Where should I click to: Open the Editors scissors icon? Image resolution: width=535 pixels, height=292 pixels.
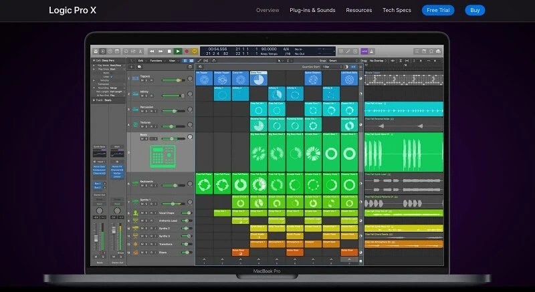[x=140, y=51]
